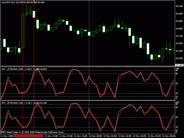Image resolution: width=184 pixels, height=138 pixels.
Task: Click the 20 level label in Diff 4.80 indicator
Action: coord(177,93)
